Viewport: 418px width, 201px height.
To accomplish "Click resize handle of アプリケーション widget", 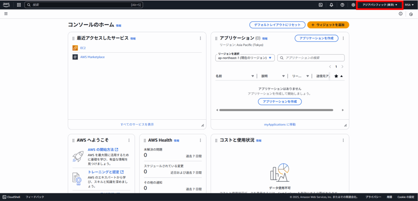I will click(x=345, y=125).
